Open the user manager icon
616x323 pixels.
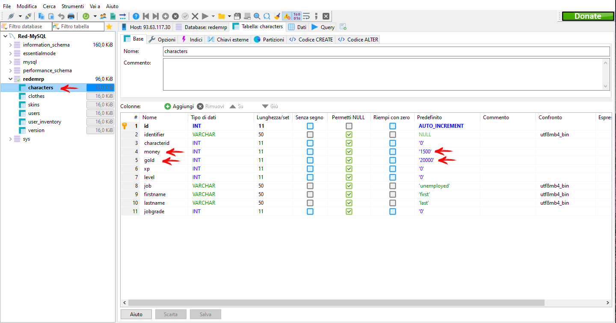[103, 16]
